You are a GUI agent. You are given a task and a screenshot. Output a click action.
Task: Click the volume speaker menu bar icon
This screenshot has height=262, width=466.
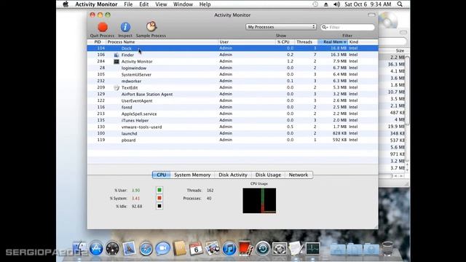(x=336, y=4)
